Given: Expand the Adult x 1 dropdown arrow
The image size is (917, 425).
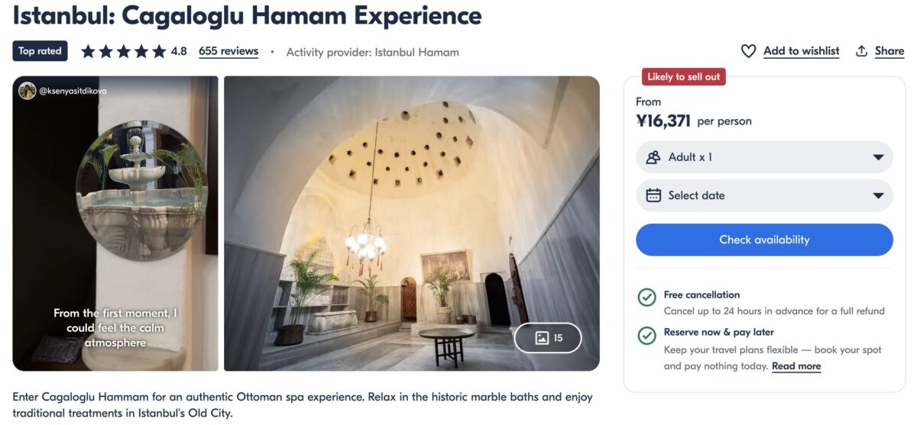Looking at the screenshot, I should [878, 157].
